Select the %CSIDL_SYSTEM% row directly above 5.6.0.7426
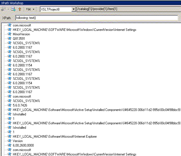Viewport: 181px width, 156px height. (26, 101)
